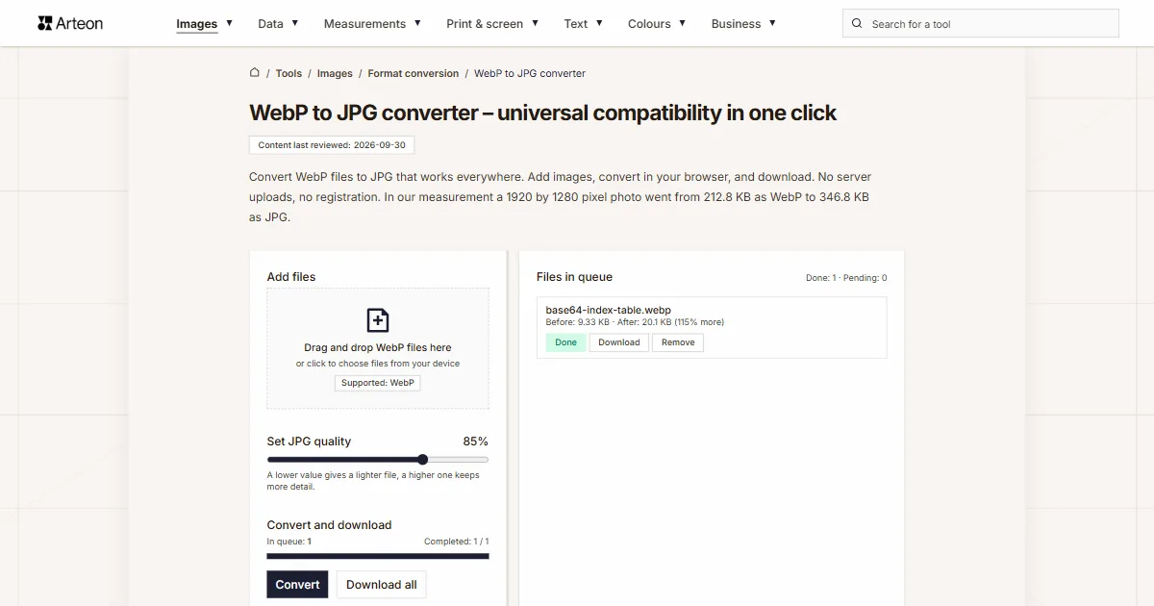Download base64-index-table.webp result
The height and width of the screenshot is (606, 1154).
[619, 342]
